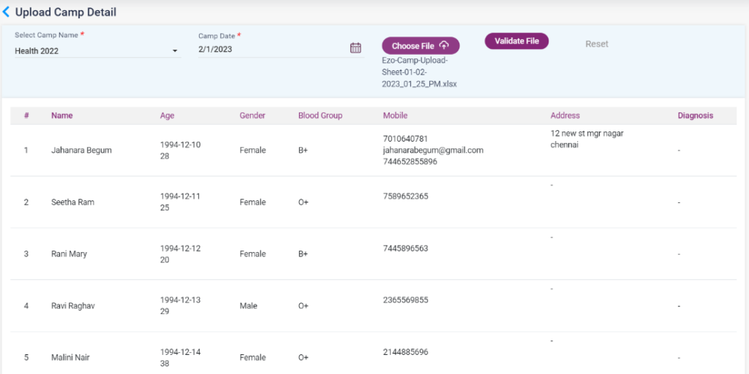Click the Address column header
The image size is (749, 374).
[x=565, y=115]
